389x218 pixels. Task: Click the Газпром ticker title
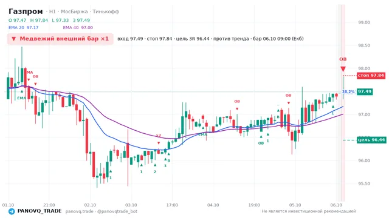[x=26, y=12]
